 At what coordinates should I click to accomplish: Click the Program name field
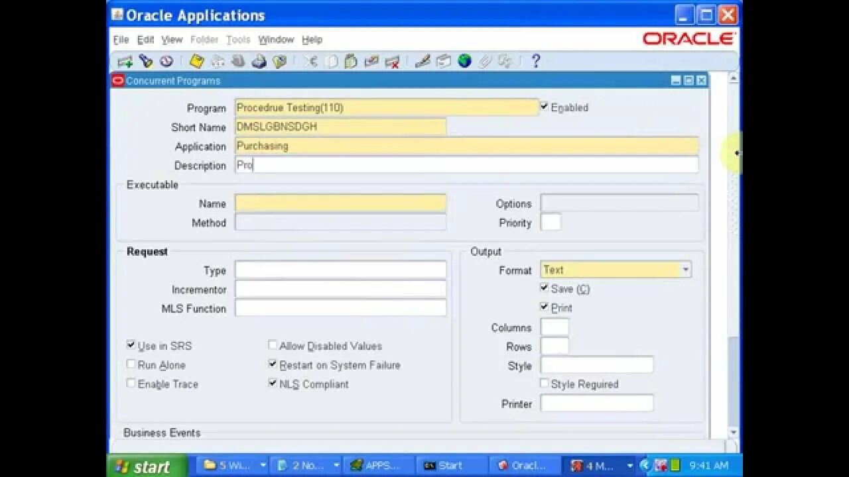387,107
